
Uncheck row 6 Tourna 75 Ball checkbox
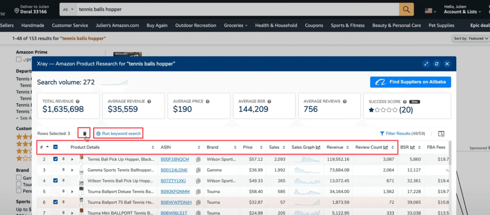[55, 202]
